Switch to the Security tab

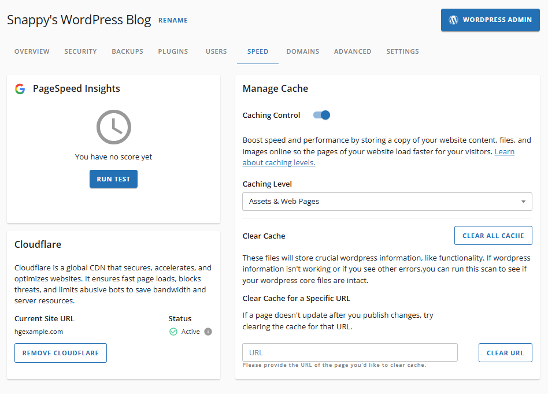pyautogui.click(x=80, y=51)
